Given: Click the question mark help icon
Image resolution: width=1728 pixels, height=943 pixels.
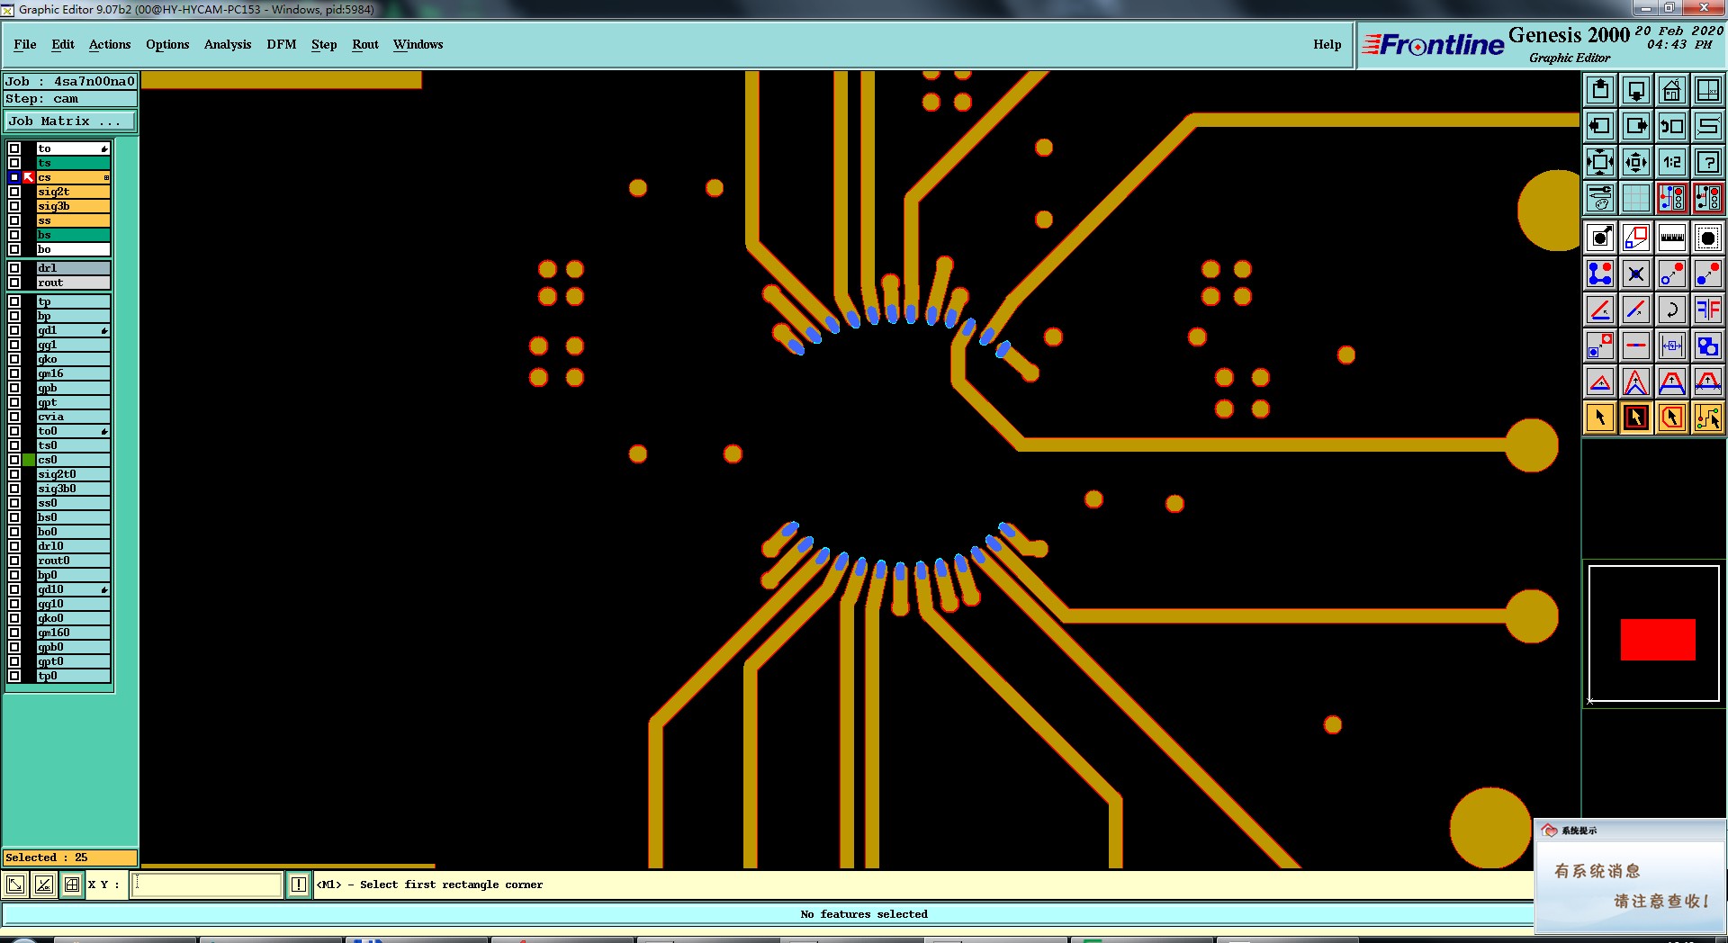Looking at the screenshot, I should 1708,162.
